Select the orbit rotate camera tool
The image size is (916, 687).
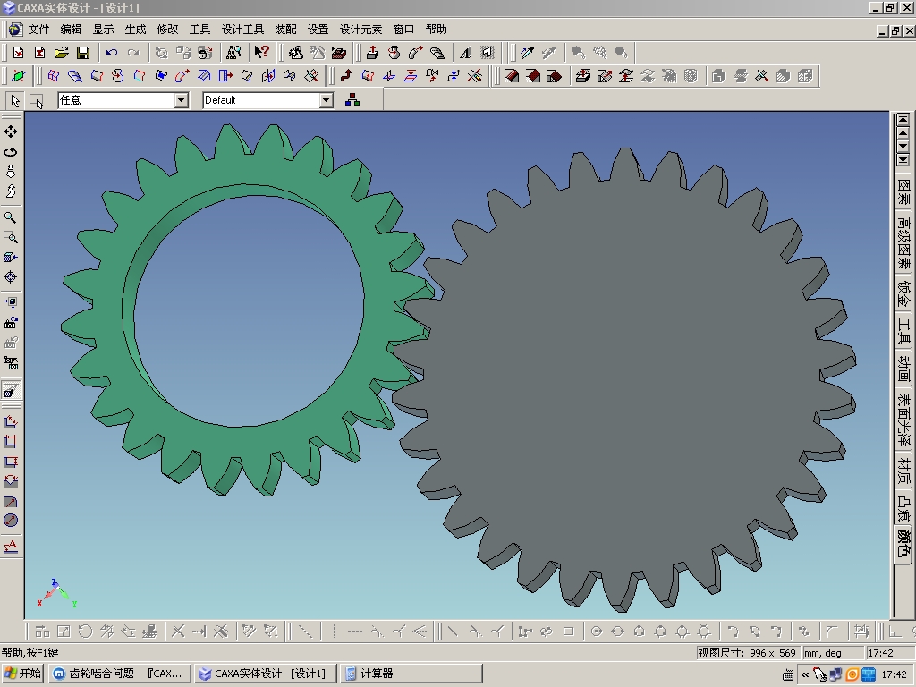(x=11, y=151)
